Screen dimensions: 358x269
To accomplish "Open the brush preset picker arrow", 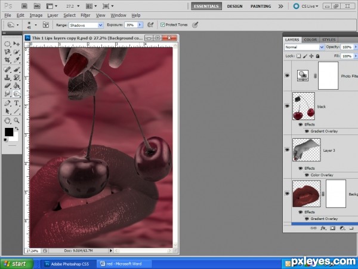I will [36, 25].
